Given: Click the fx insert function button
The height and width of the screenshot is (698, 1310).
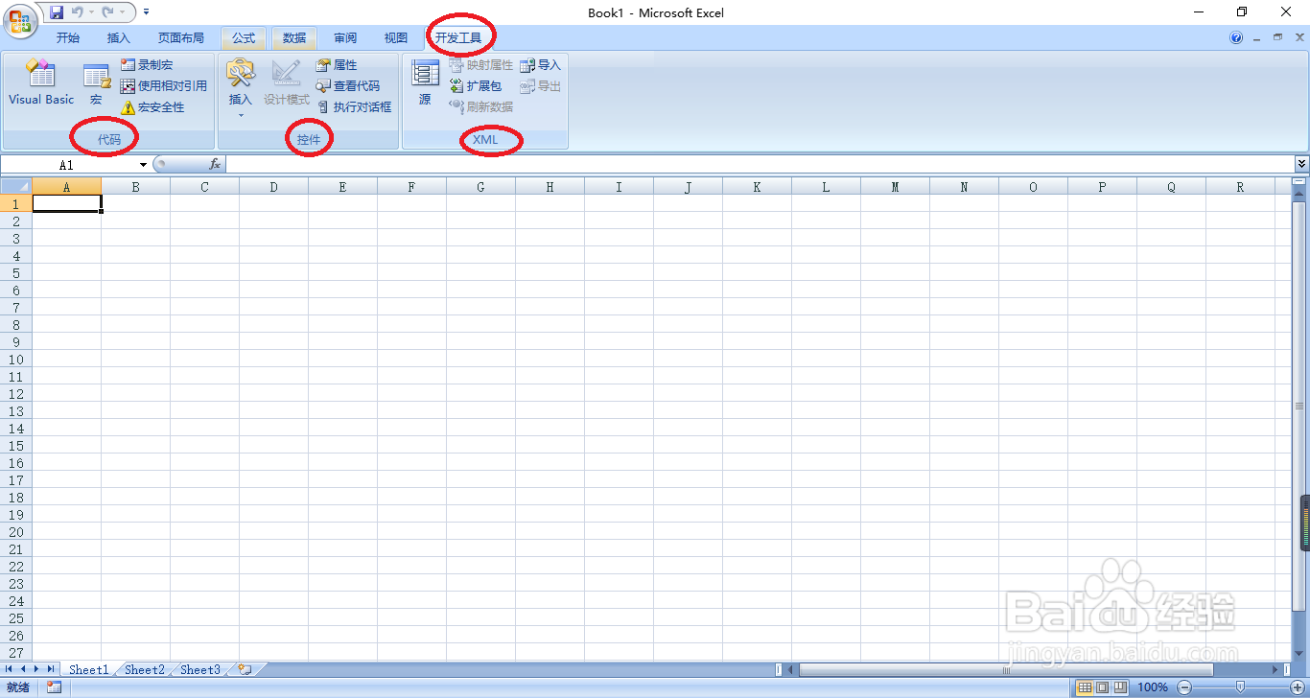Looking at the screenshot, I should [x=215, y=165].
